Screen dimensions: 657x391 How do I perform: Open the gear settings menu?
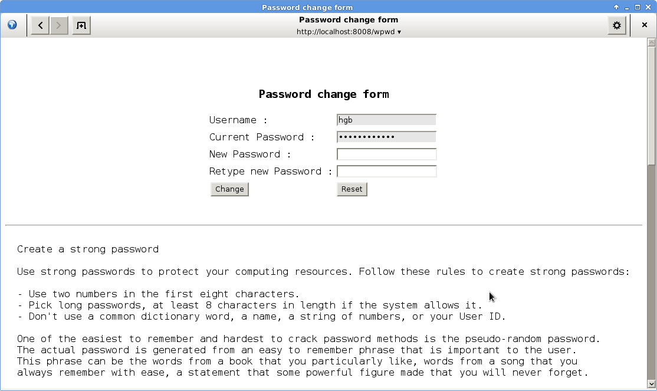pos(617,25)
